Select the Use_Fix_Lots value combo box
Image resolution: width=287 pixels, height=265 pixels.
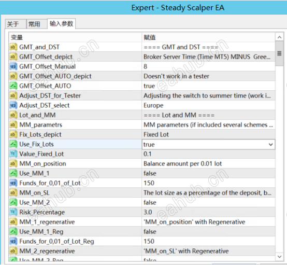coord(208,144)
